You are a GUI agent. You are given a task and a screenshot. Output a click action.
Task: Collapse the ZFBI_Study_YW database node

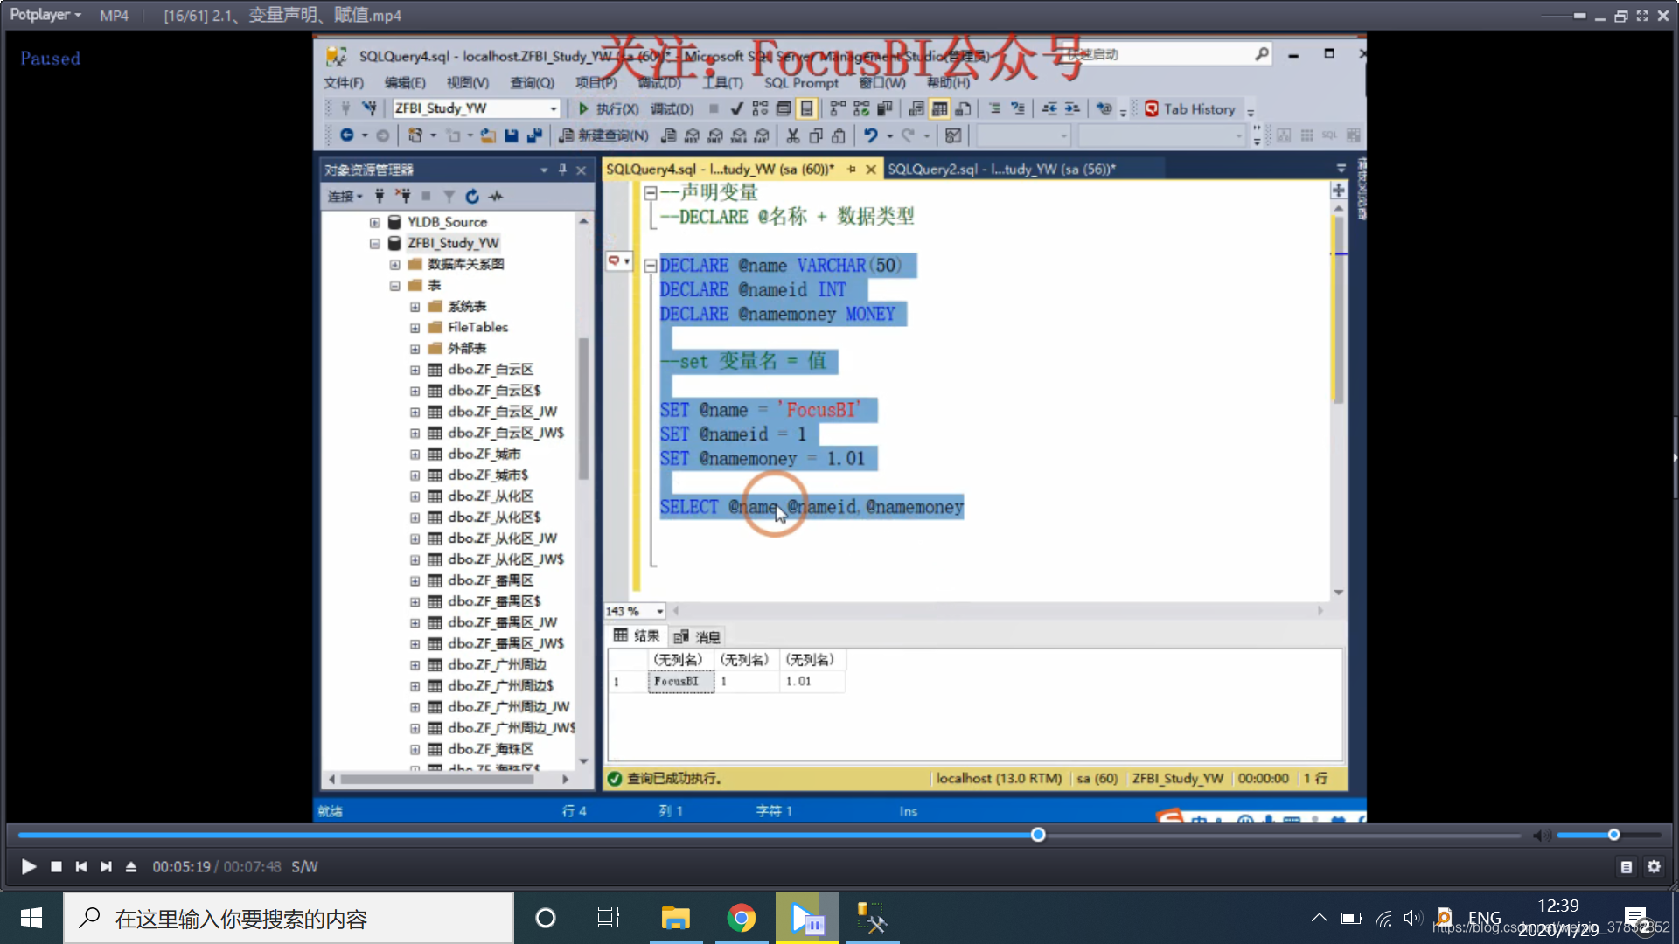click(374, 243)
